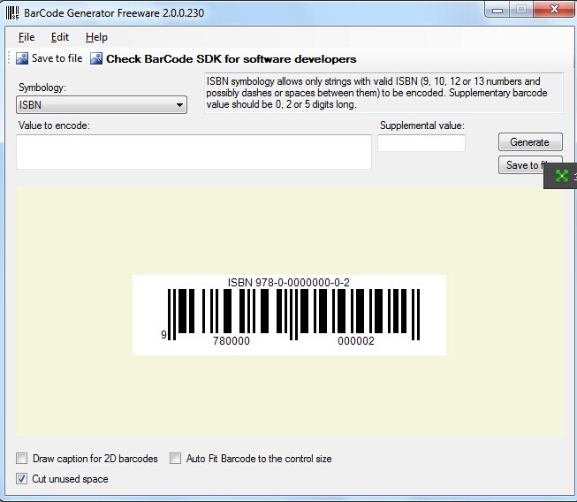Open the Edit menu

tap(59, 37)
